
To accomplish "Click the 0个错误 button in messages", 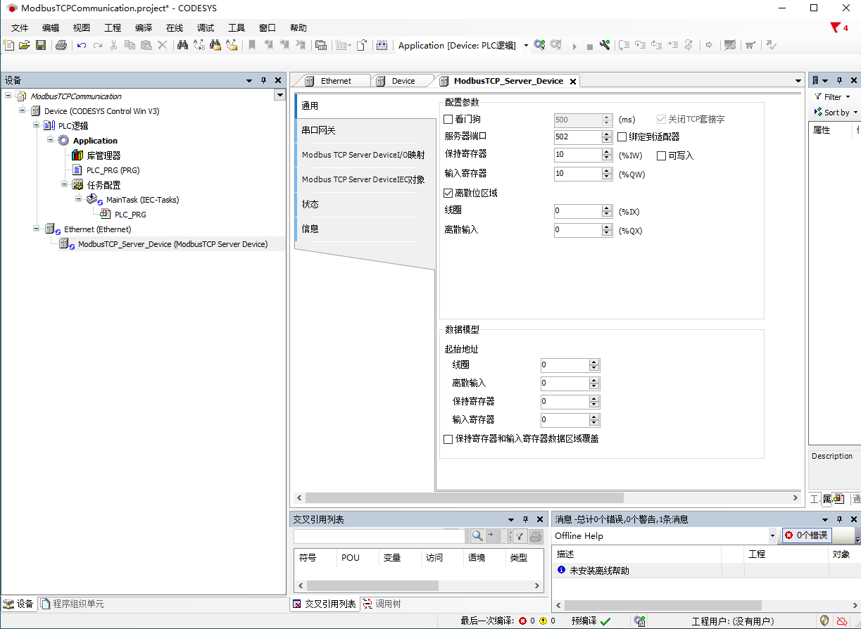I will point(807,535).
